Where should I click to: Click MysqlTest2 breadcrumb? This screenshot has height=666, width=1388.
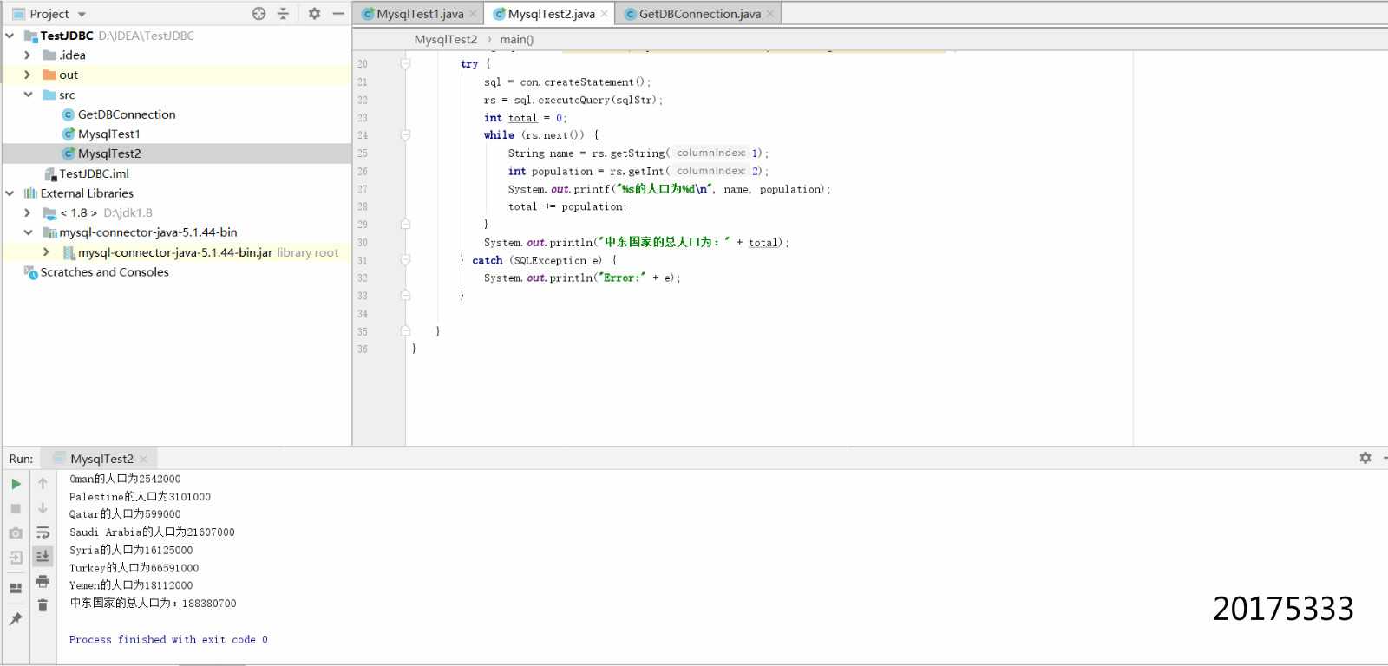click(446, 40)
